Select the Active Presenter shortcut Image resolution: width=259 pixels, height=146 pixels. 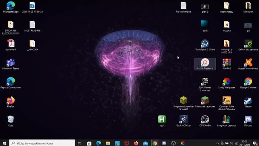tap(205, 64)
